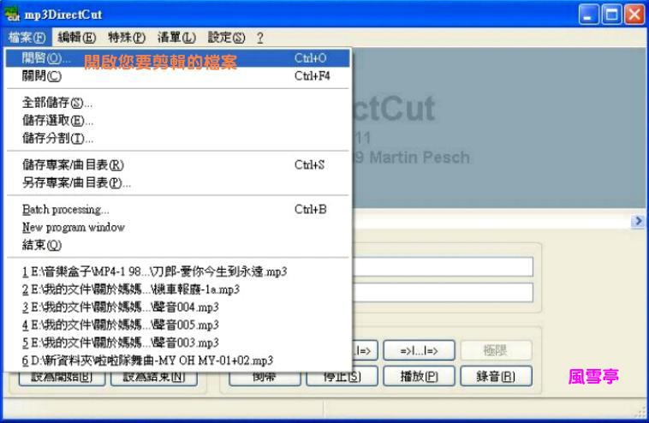Choose 開啓(O)... to open a file
Viewport: 649px width, 423px height.
click(177, 58)
